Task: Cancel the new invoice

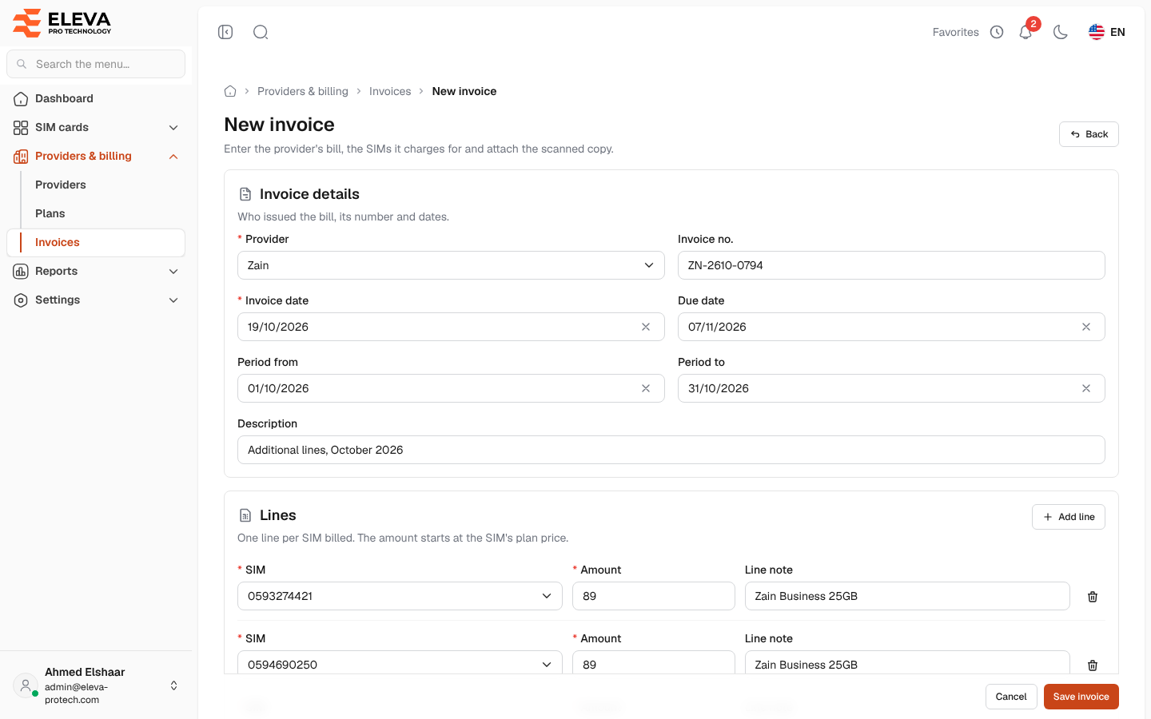Action: [x=1011, y=697]
